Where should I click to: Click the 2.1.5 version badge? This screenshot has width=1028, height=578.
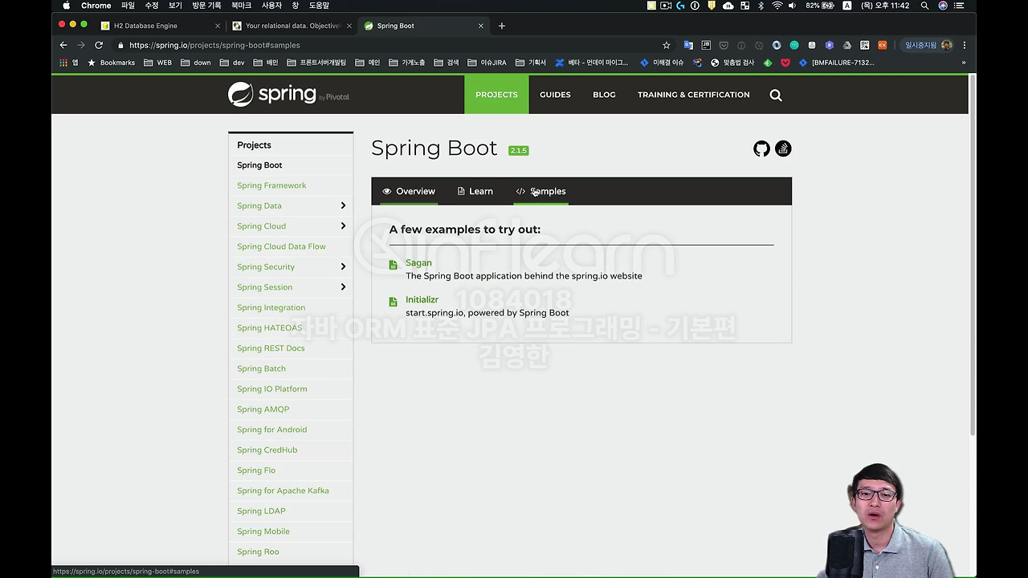pos(518,150)
